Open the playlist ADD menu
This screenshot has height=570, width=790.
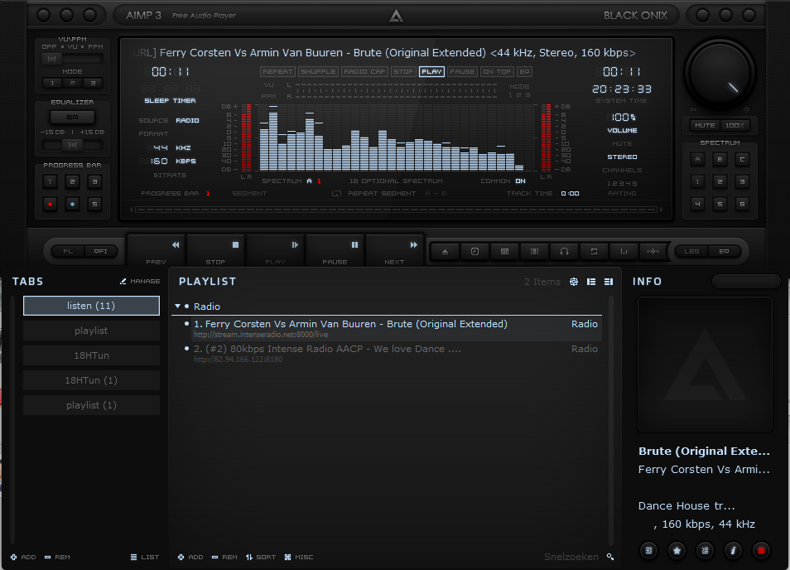point(190,557)
